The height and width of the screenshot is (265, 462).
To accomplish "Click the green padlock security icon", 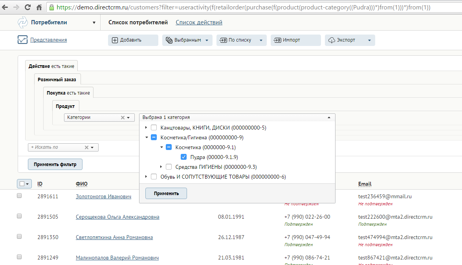I will [x=51, y=7].
